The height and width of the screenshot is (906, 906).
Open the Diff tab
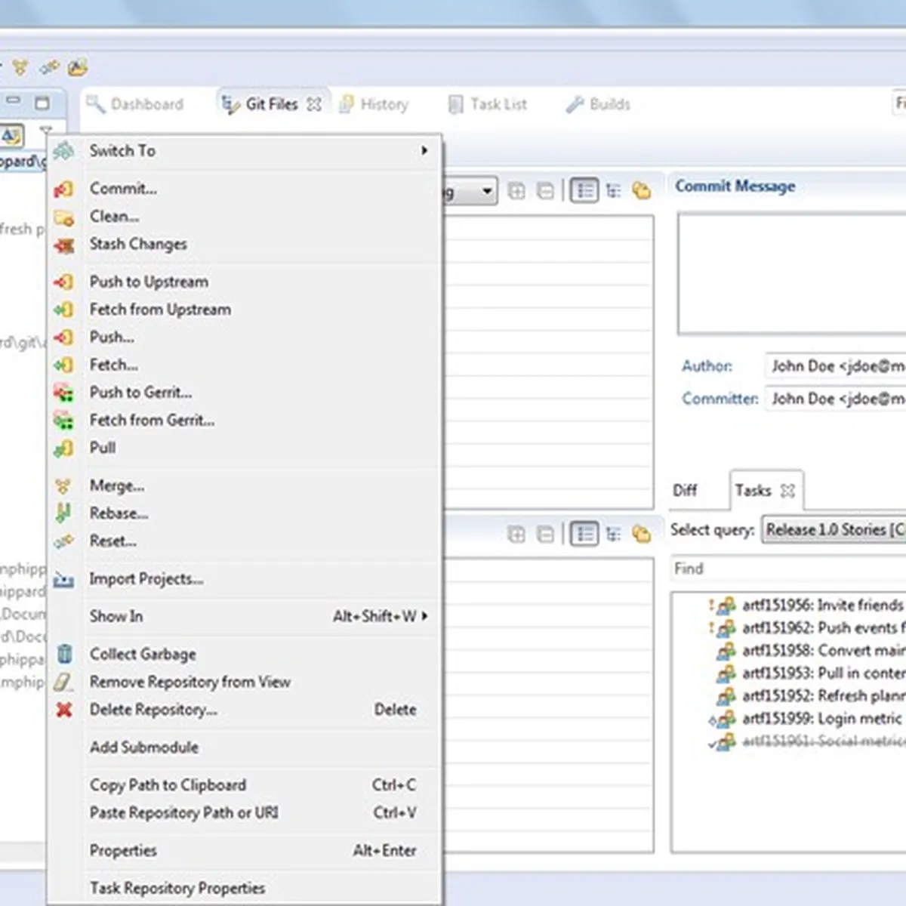click(x=685, y=491)
